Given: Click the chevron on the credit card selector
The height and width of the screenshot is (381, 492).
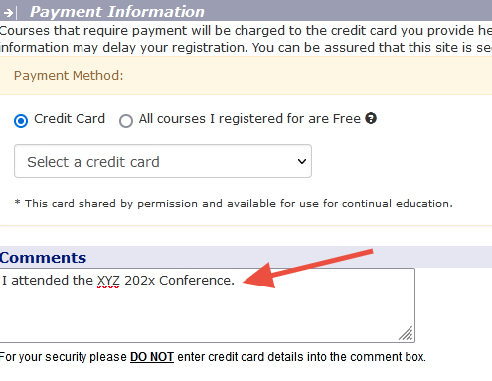Looking at the screenshot, I should point(302,162).
